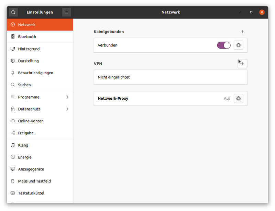Open Netzwerk-Proxy gear settings
Screen dimensions: 275x211
[x=238, y=98]
